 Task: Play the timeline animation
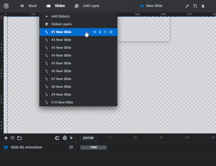pos(72,138)
